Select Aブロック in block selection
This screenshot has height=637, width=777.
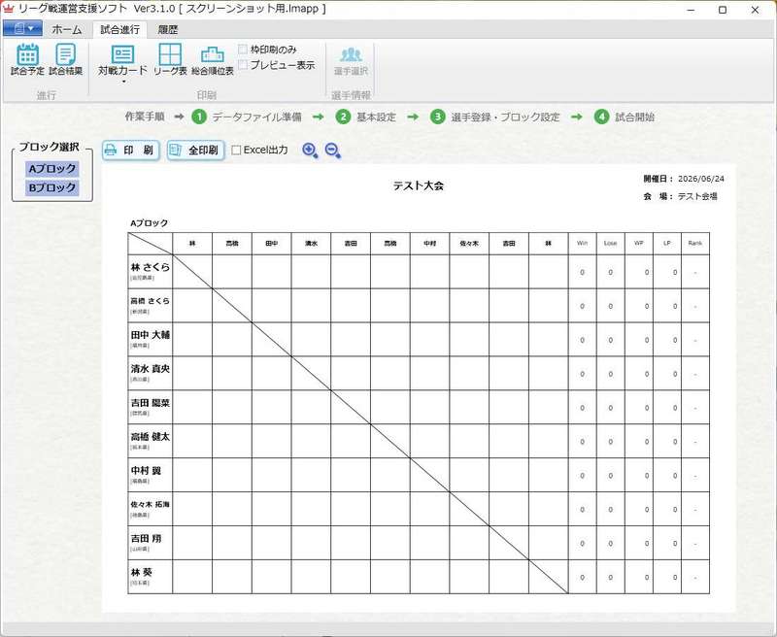point(52,168)
